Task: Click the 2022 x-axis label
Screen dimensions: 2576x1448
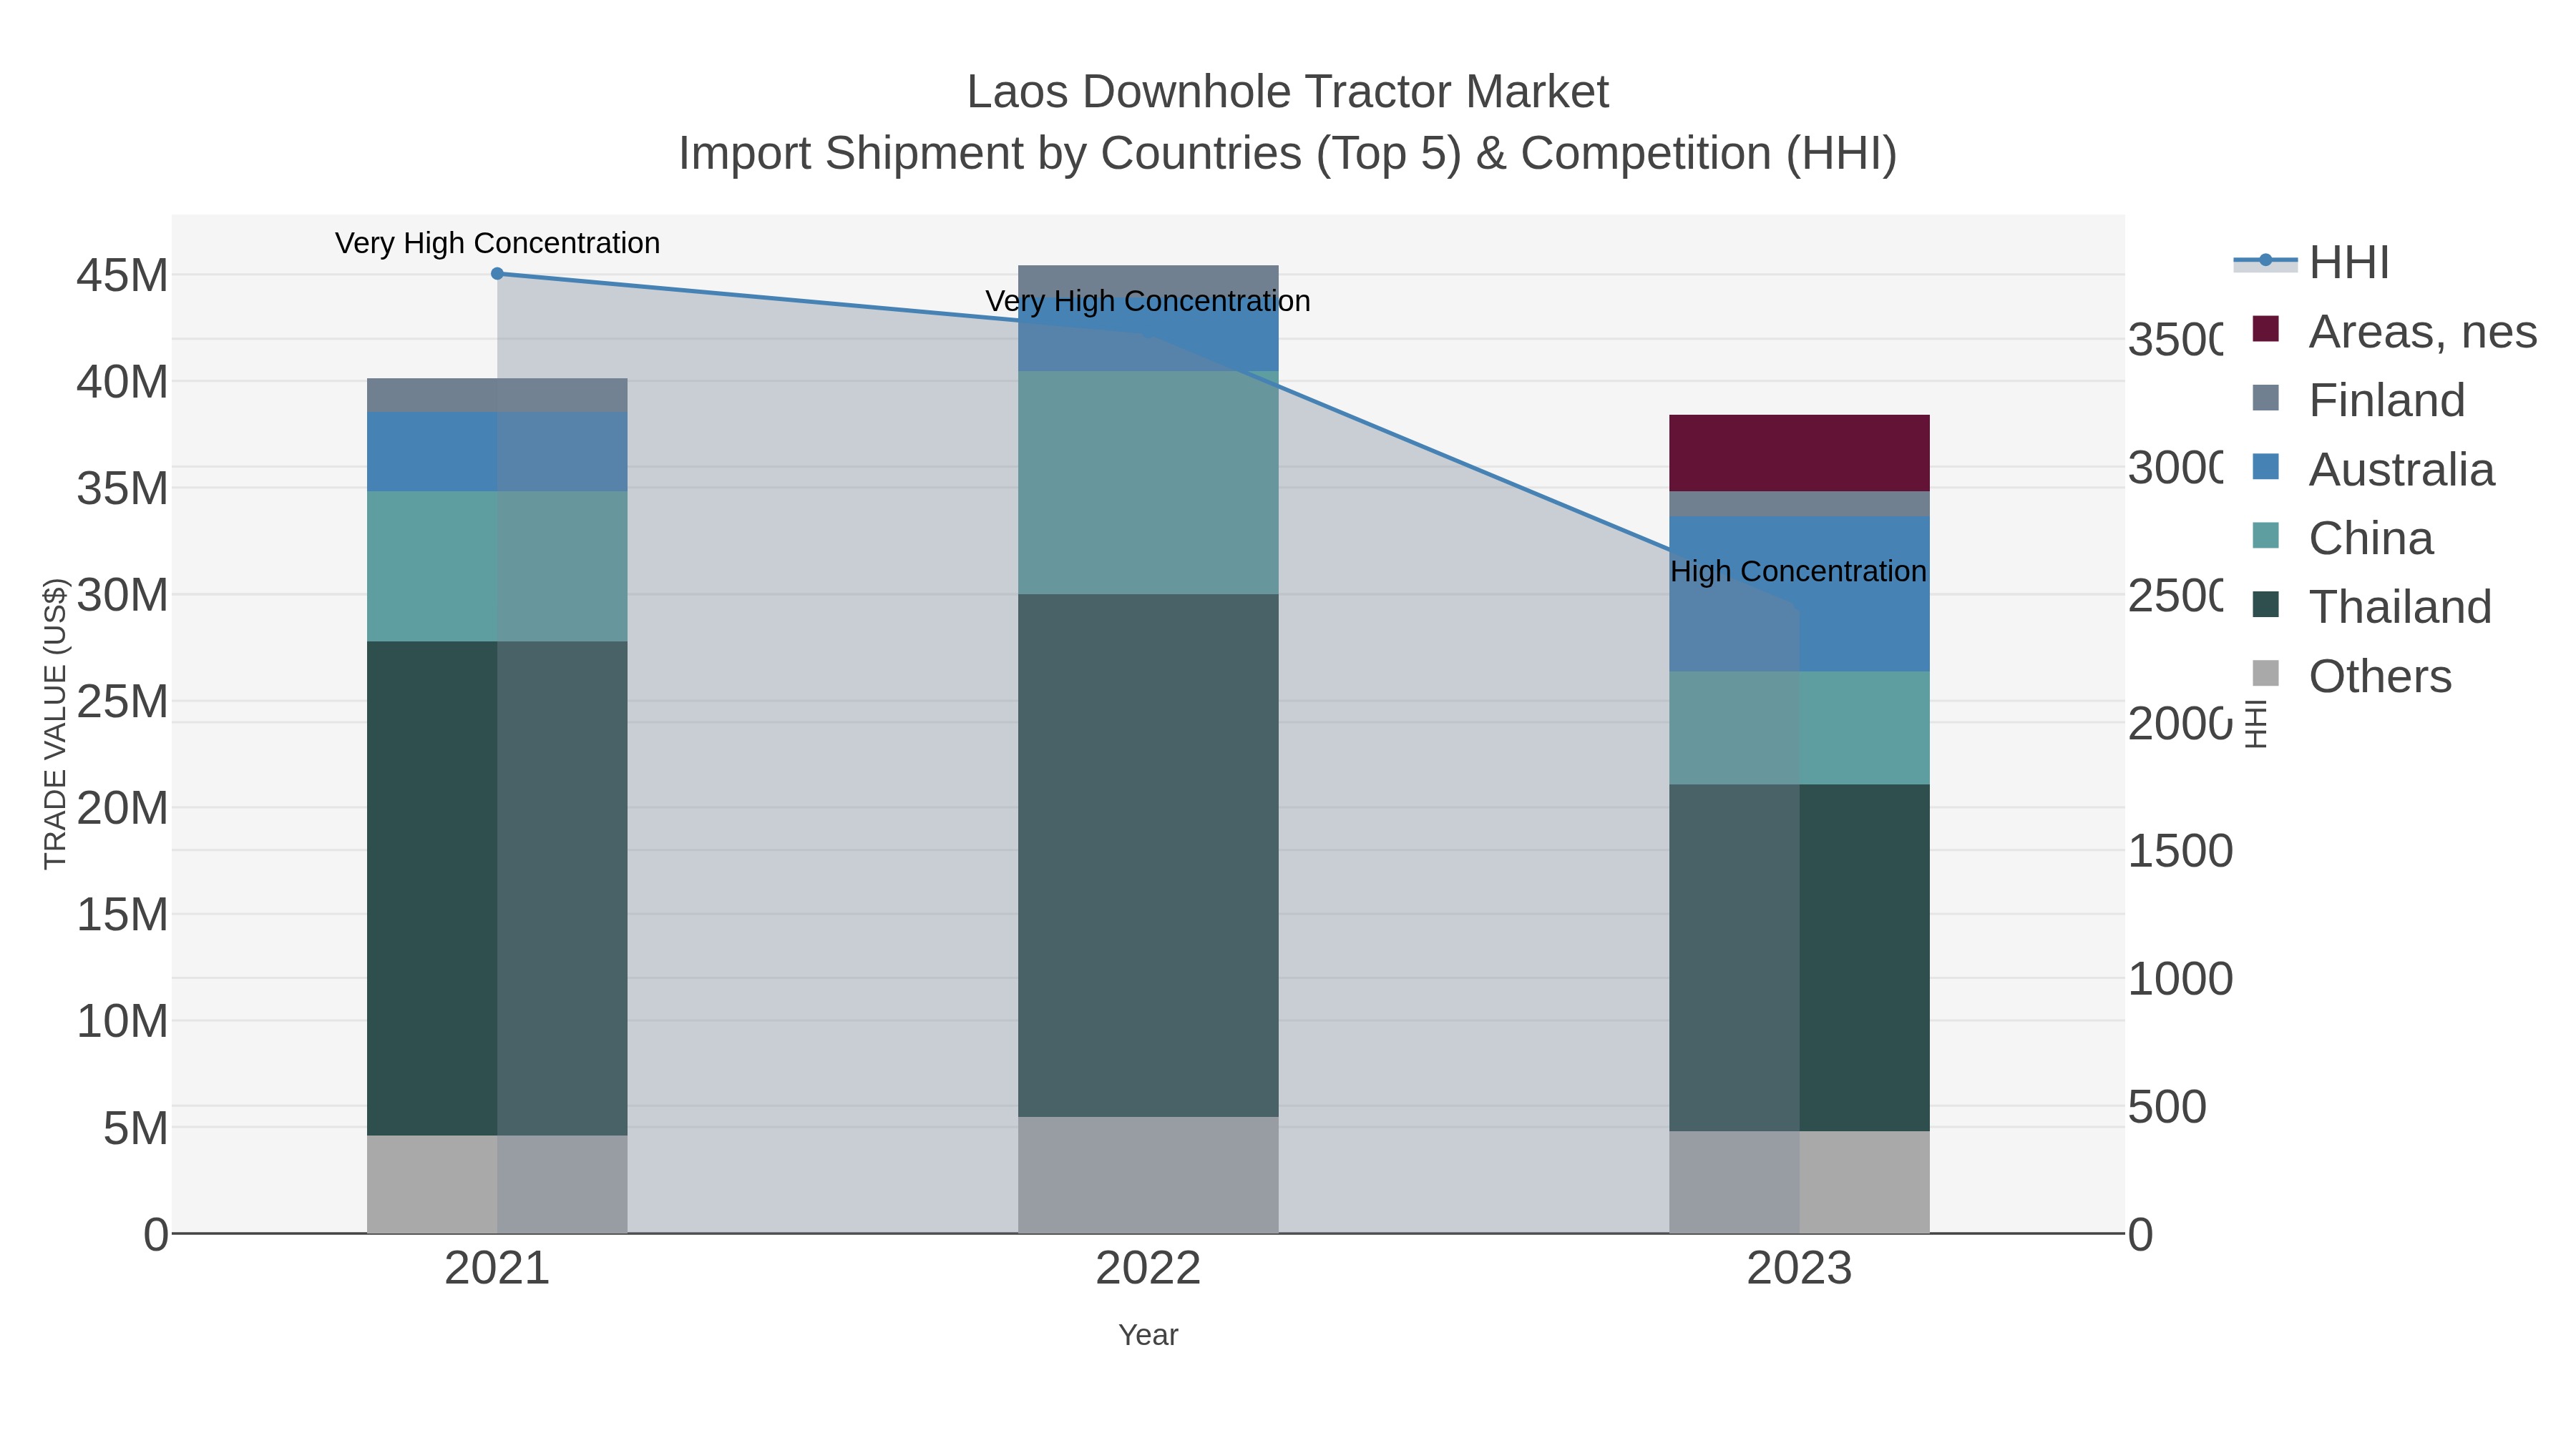Action: point(1148,1269)
